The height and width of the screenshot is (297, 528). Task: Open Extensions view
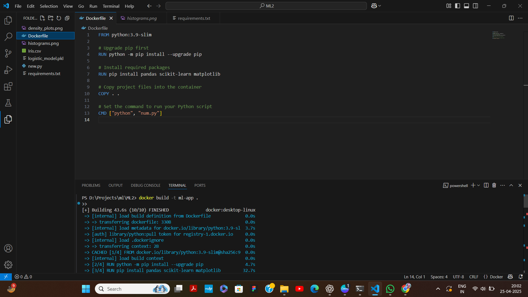tap(8, 86)
